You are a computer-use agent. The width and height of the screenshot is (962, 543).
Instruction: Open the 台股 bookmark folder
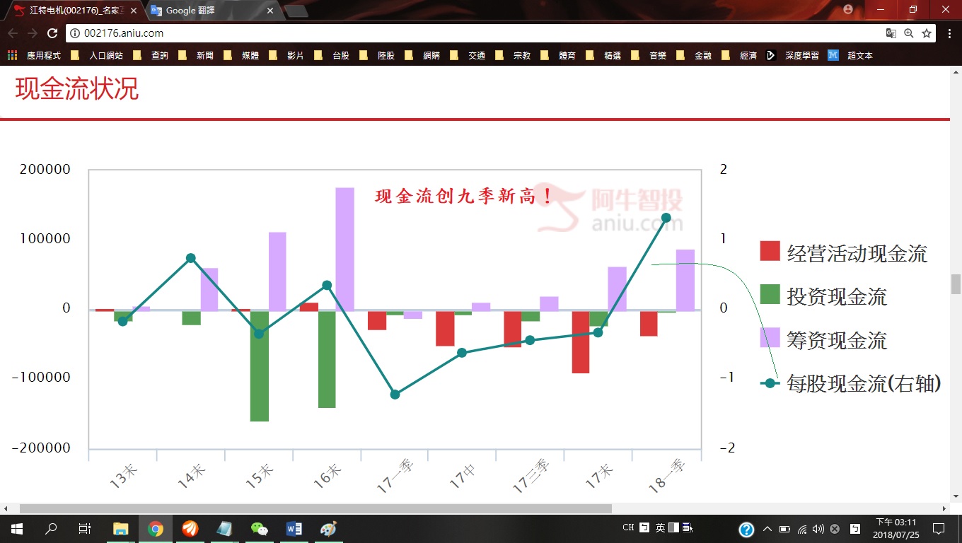click(332, 55)
